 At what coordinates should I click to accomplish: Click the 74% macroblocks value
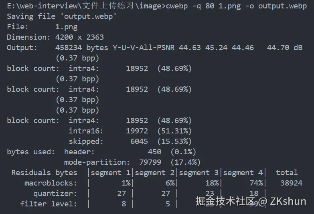(x=256, y=183)
